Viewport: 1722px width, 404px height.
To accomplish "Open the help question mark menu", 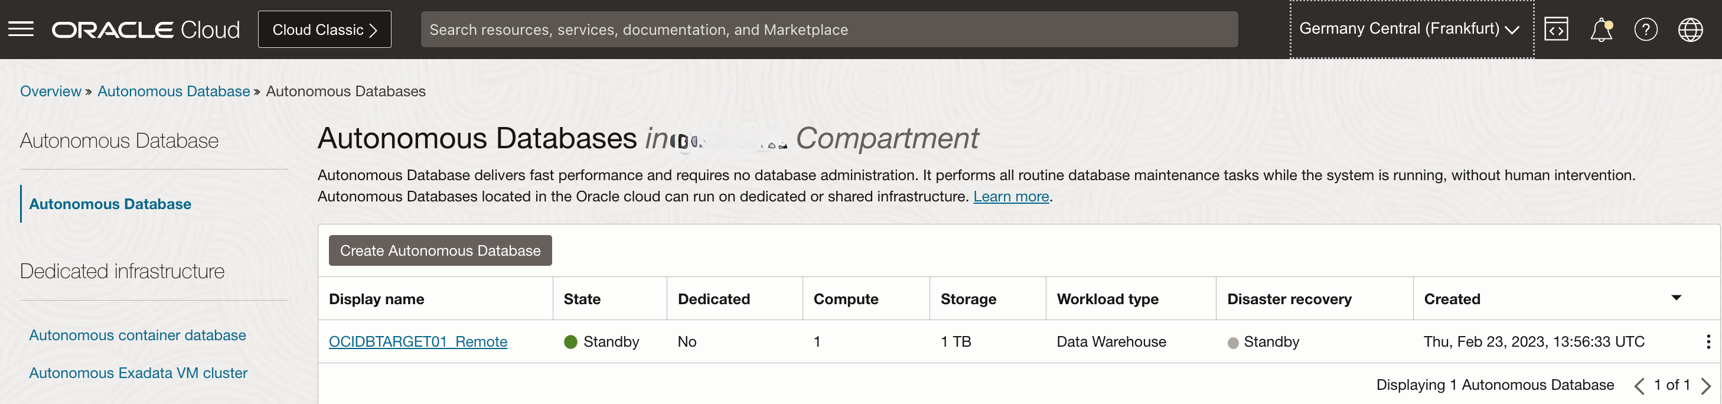I will pyautogui.click(x=1646, y=30).
